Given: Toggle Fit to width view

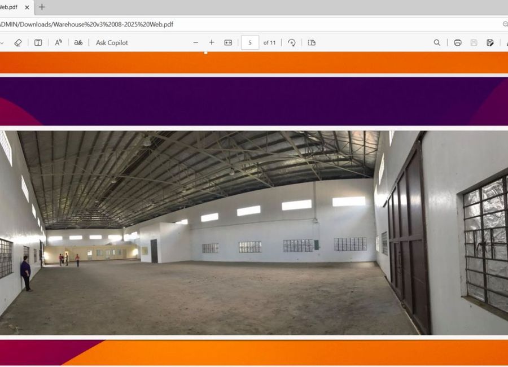Looking at the screenshot, I should (x=228, y=43).
